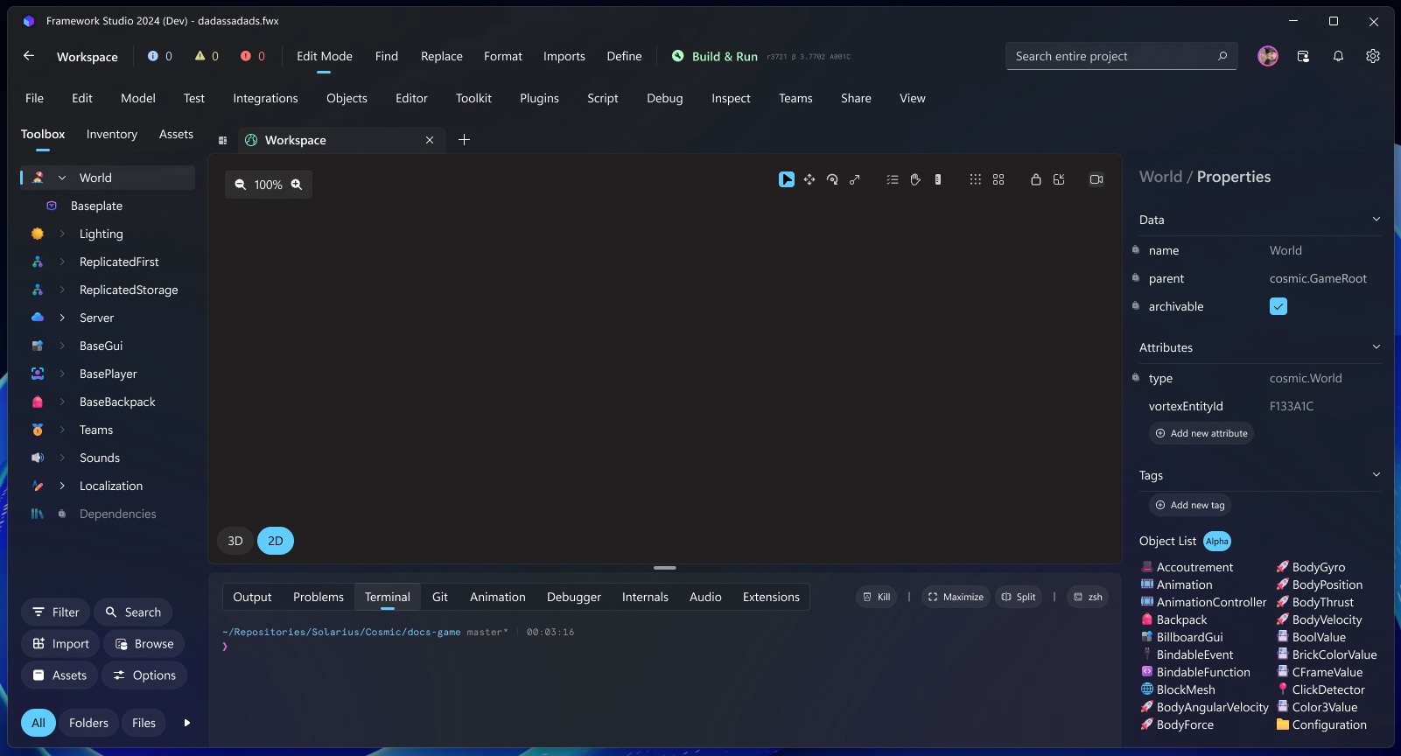
Task: Click Add new attribute
Action: (x=1201, y=433)
